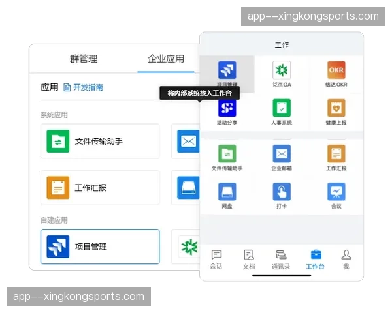Open 企业邮箱 in mobile workbench
392x313 pixels.
(282, 158)
